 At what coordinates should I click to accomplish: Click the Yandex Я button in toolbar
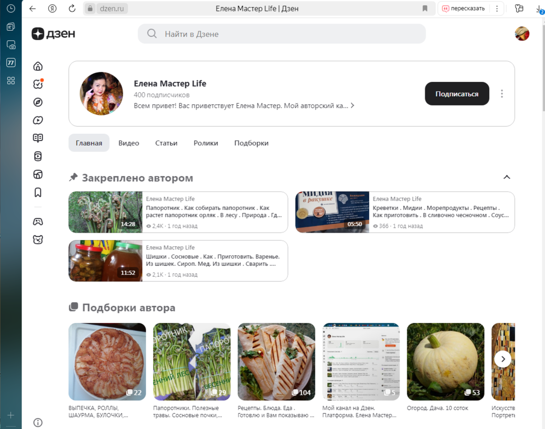pos(53,8)
